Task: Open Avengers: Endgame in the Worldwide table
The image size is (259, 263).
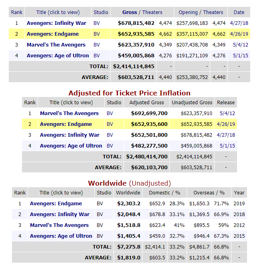Action: tap(56, 204)
